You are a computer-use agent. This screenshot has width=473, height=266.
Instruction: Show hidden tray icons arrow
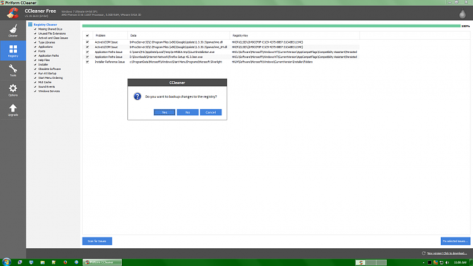click(x=424, y=262)
